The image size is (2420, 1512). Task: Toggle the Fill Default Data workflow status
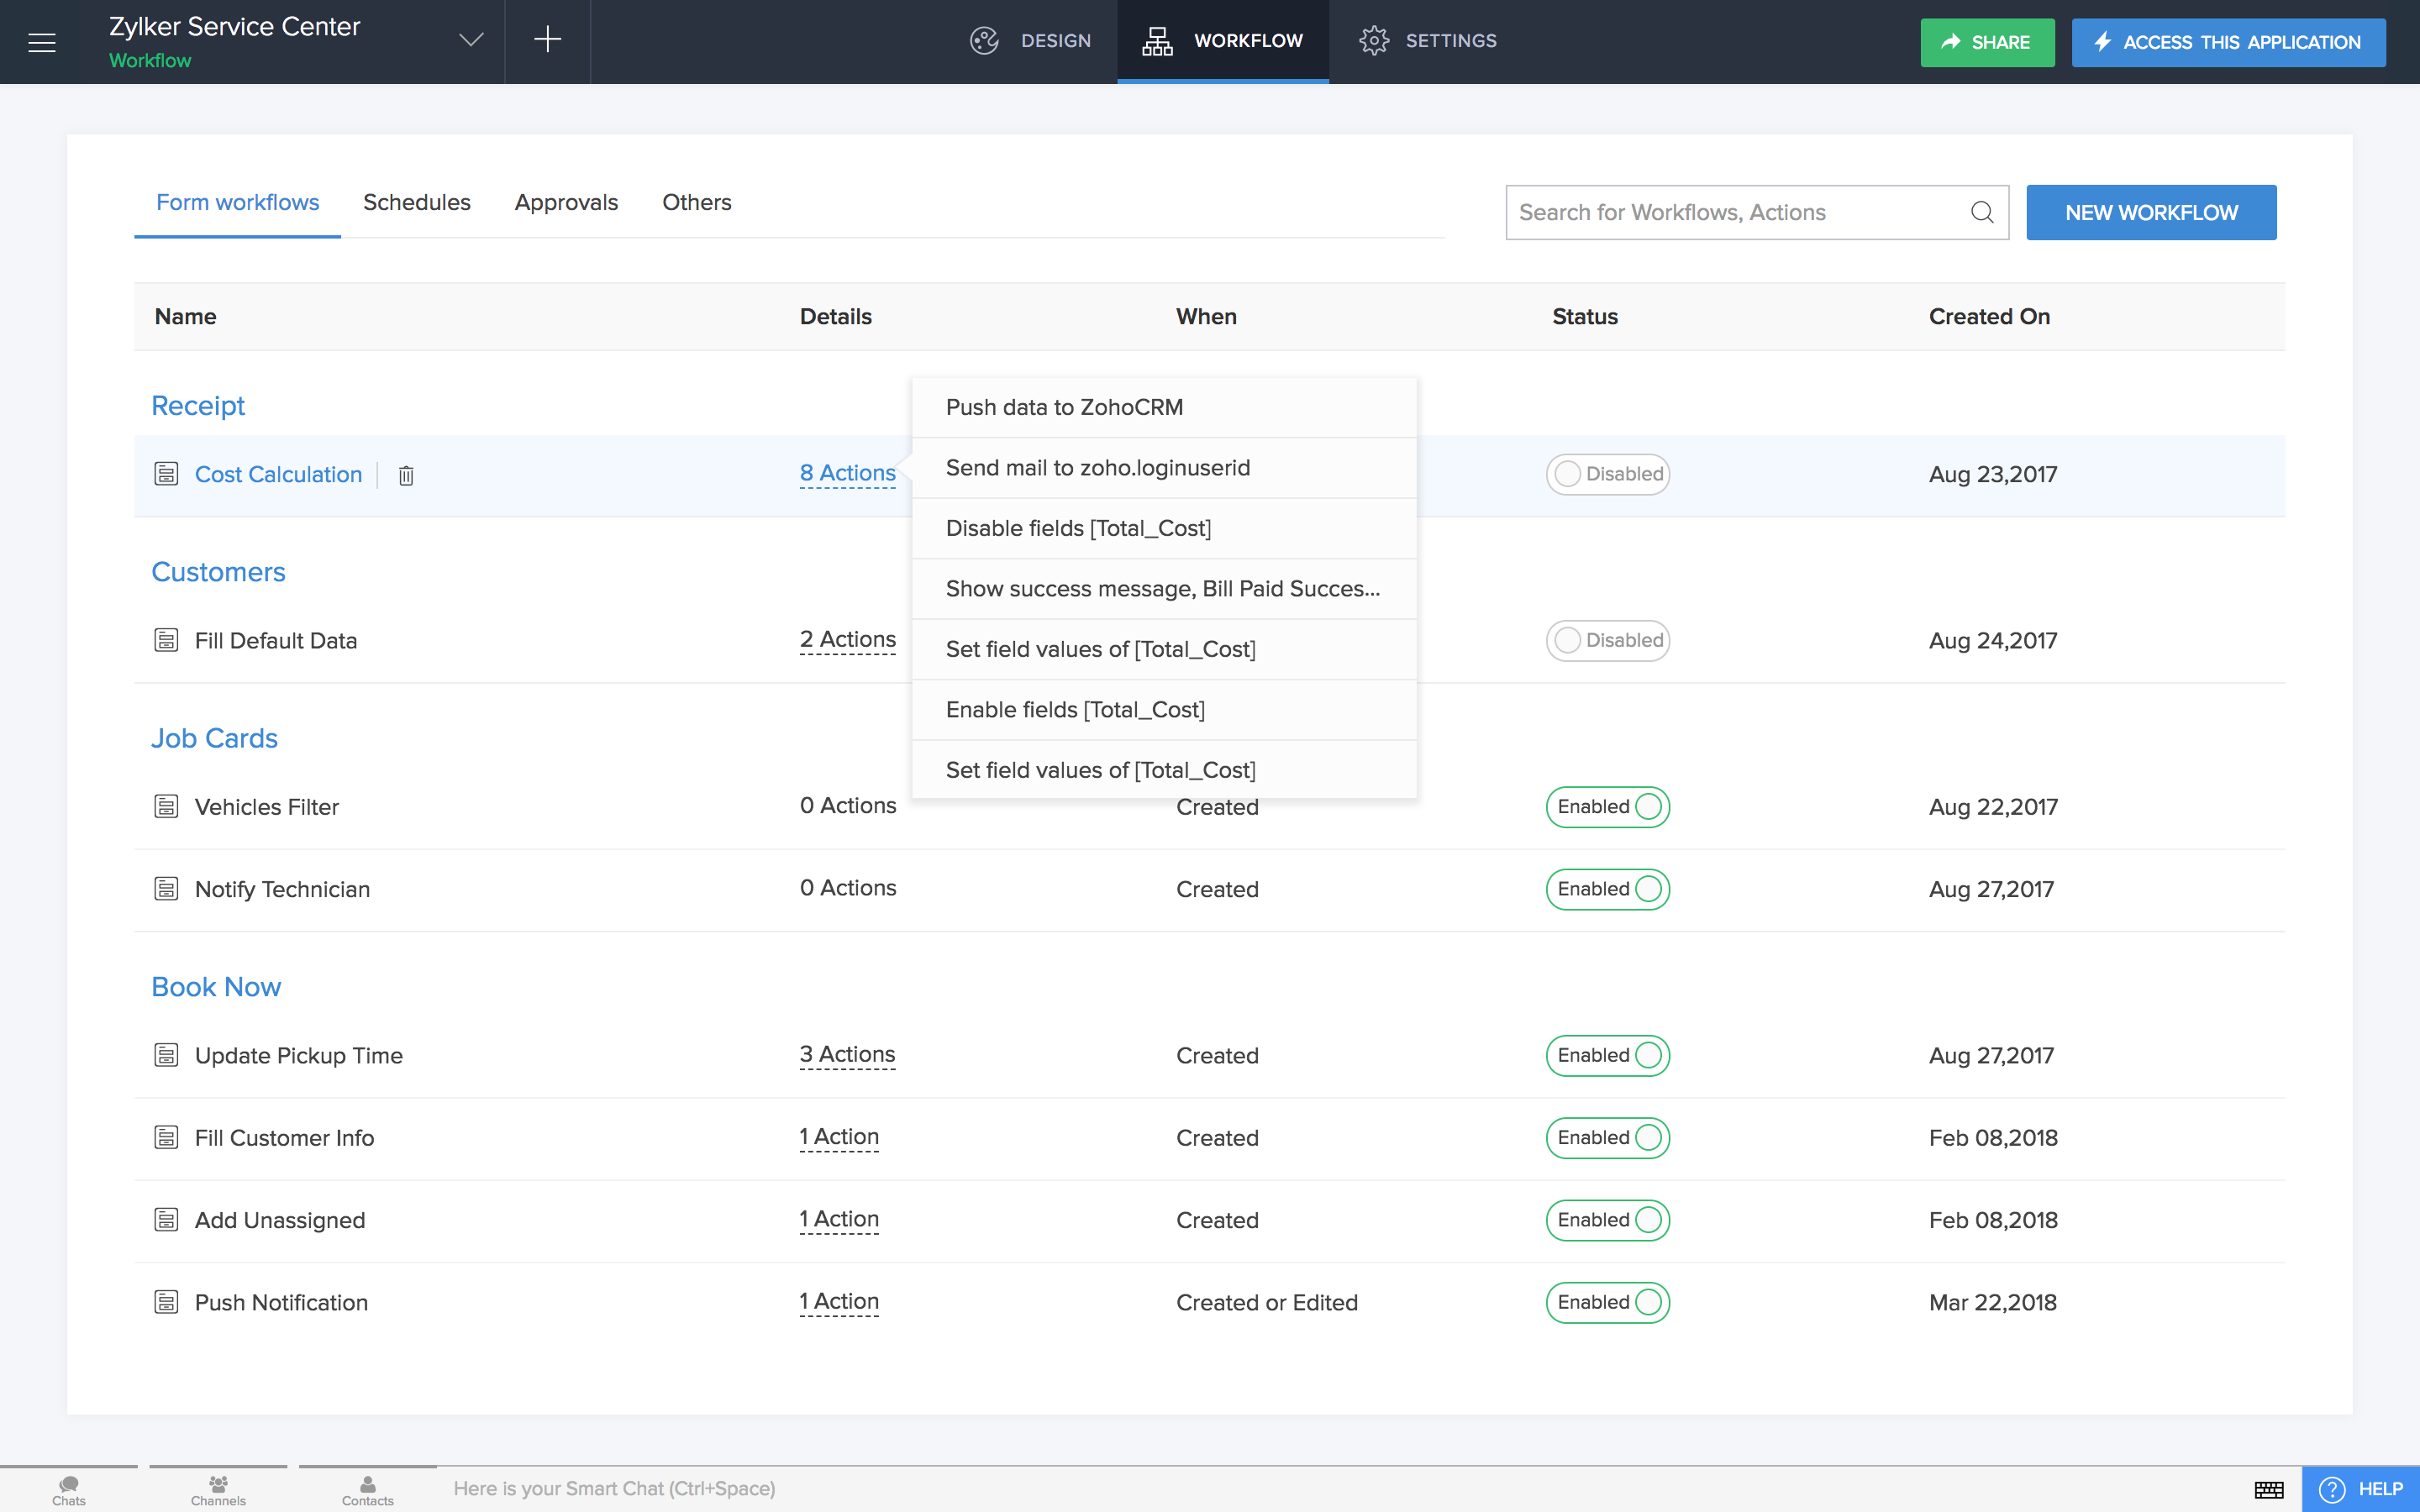click(x=1607, y=639)
